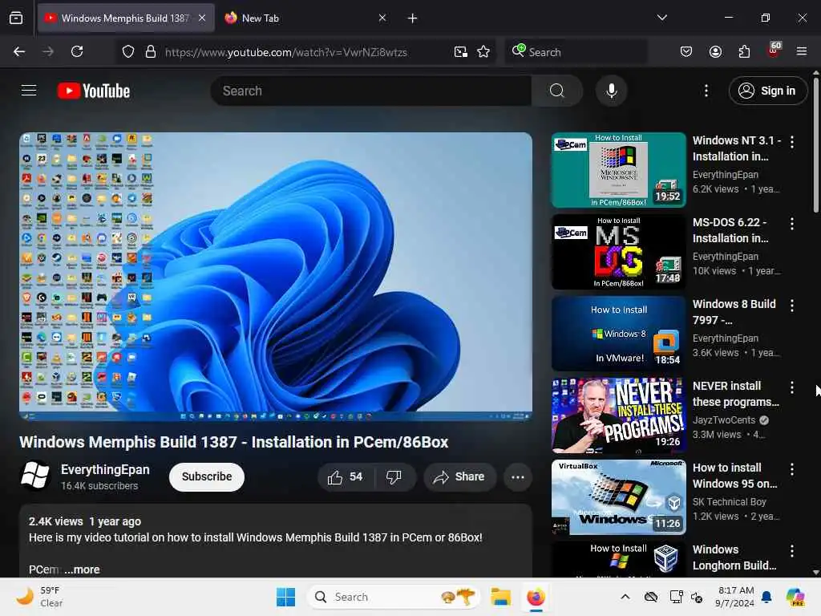This screenshot has width=821, height=616.
Task: Switch to the New Tab tab
Action: pos(305,18)
